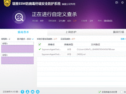126x94 pixels.
Task: Click the 线程数：2 label
Action: pos(6,39)
